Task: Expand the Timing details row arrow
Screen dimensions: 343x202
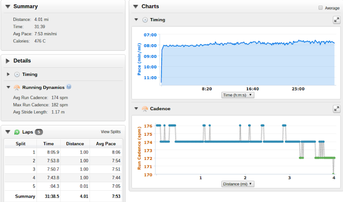Action: pos(9,74)
